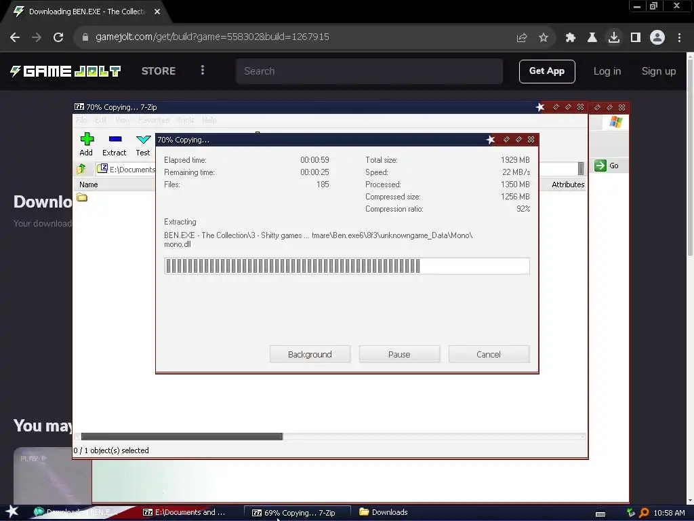Toggle Chrome side panel icon
This screenshot has height=521, width=694.
(x=636, y=38)
